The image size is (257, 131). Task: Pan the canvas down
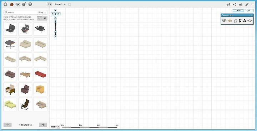[x=56, y=17]
